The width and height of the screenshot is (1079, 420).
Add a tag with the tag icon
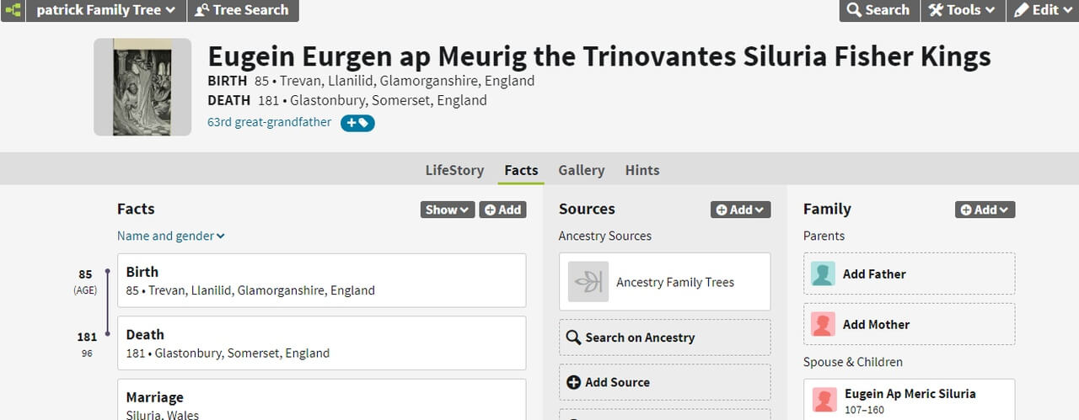(357, 123)
